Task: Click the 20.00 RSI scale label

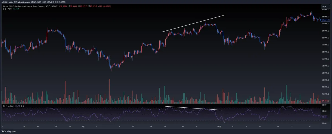Action: pos(324,123)
